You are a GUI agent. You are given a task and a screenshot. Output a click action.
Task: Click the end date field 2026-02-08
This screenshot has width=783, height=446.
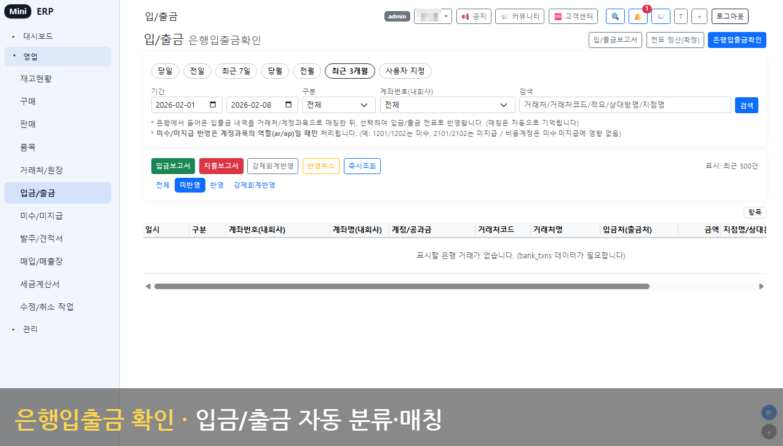[x=263, y=105]
